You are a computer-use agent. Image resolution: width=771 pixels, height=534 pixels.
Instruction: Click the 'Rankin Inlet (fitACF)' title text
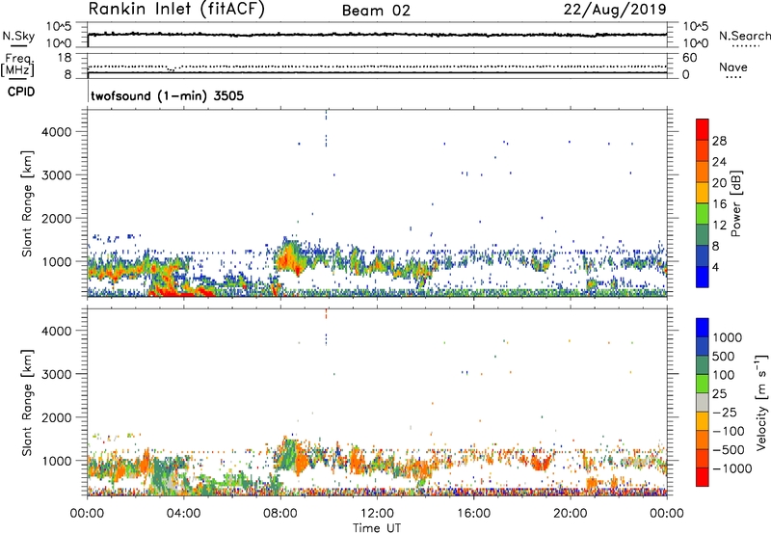click(176, 10)
